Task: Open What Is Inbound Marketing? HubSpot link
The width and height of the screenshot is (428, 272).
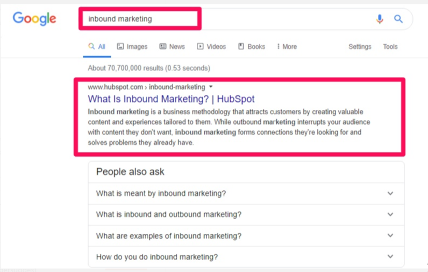Action: click(171, 99)
